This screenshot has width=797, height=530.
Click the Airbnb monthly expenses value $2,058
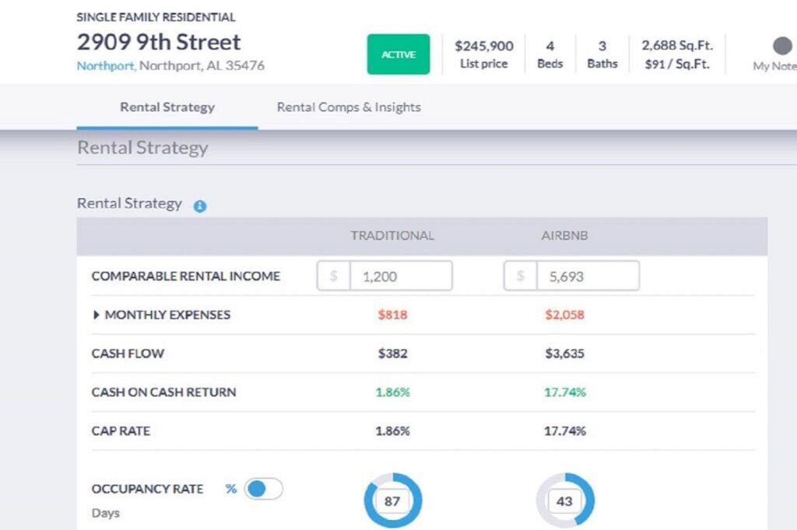(565, 315)
